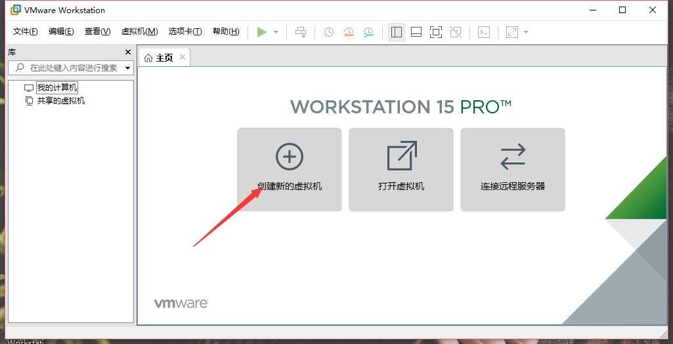This screenshot has height=344, width=673.
Task: Click the Unity mode icon
Action: [x=456, y=32]
